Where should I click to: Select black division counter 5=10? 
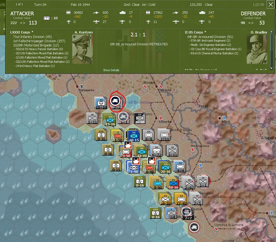coord(140,118)
